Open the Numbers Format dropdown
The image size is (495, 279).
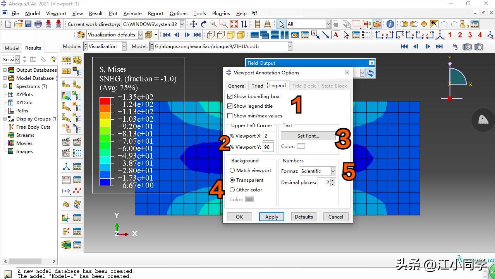(x=333, y=171)
